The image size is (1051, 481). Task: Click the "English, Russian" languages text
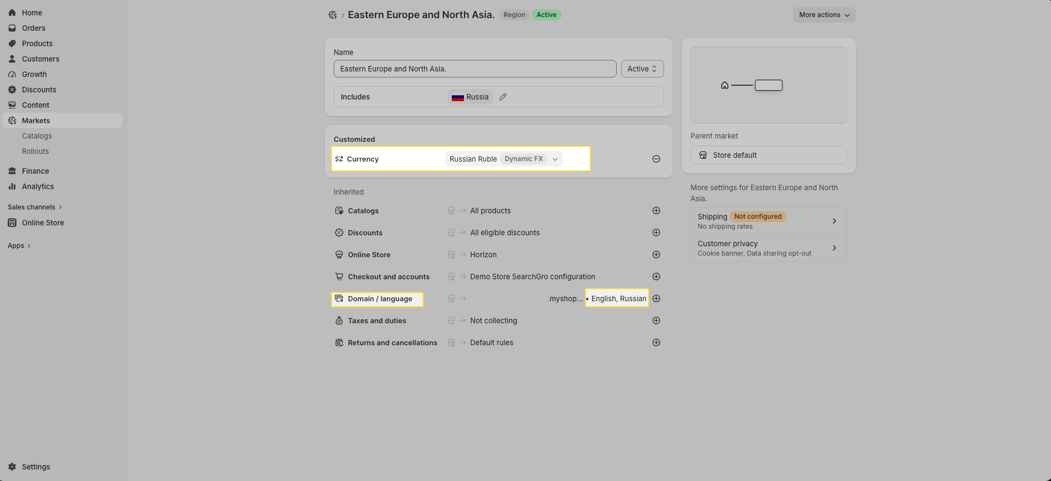pos(618,298)
